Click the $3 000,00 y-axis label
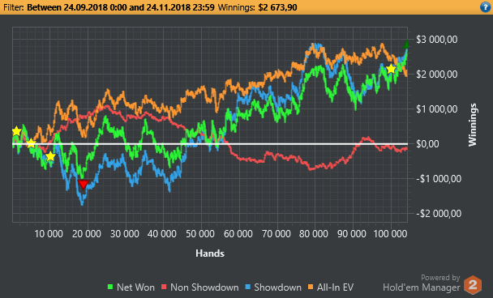493x298 pixels. [x=437, y=40]
